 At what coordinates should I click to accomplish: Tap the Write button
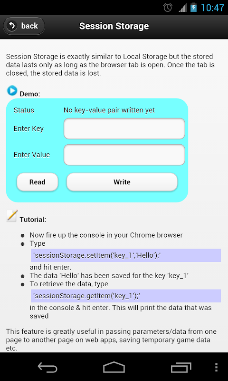point(122,182)
